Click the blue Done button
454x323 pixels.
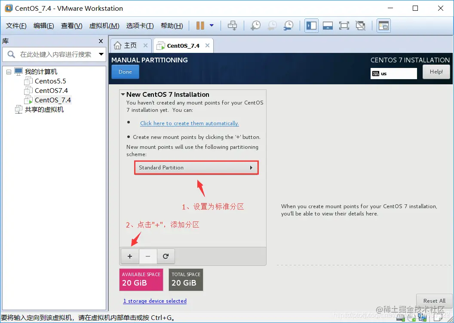click(x=125, y=72)
